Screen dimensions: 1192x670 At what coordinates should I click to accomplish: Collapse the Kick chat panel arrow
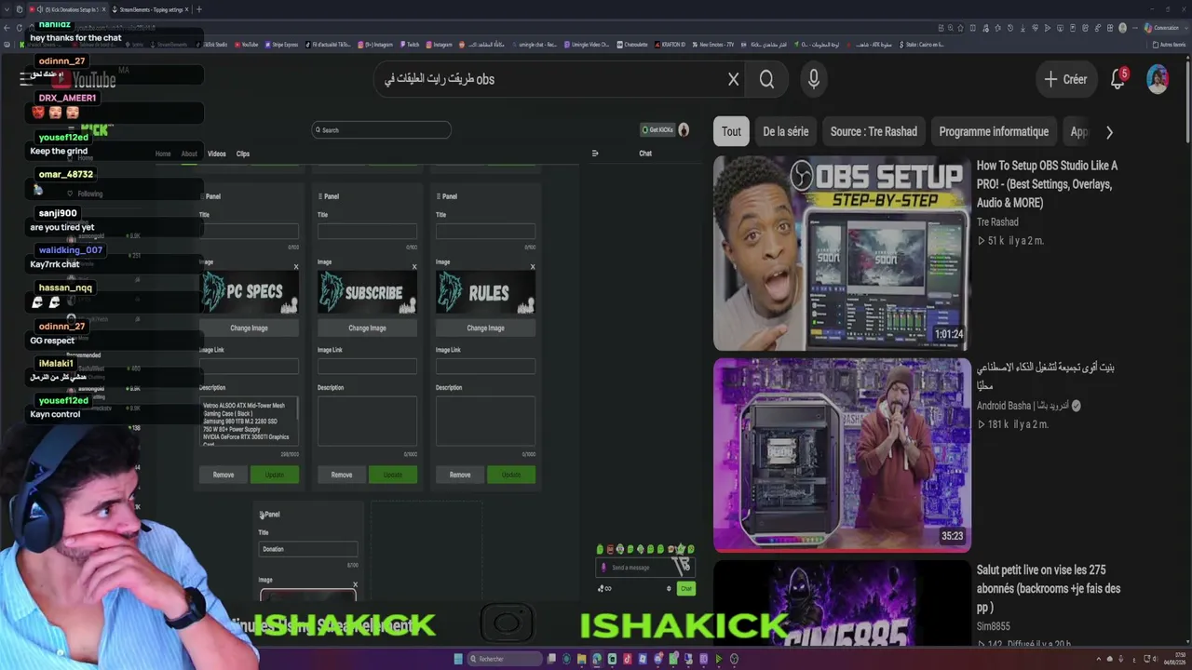point(595,154)
